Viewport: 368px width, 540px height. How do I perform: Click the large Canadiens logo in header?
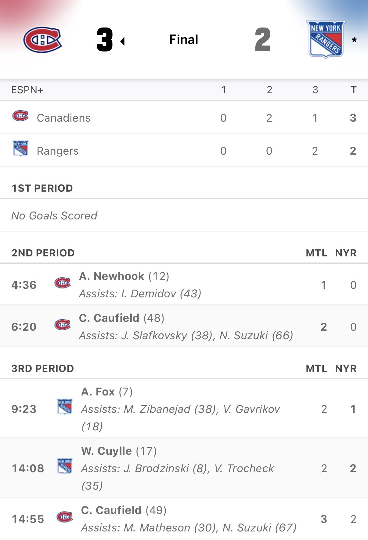[x=43, y=40]
